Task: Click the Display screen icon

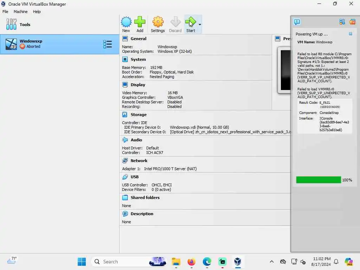Action: pyautogui.click(x=125, y=85)
